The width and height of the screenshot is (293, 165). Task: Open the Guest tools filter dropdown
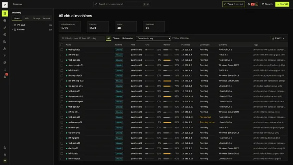point(153,38)
